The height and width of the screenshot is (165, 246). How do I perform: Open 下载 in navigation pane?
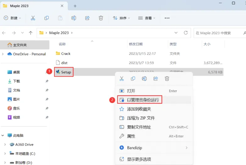coord(14,81)
